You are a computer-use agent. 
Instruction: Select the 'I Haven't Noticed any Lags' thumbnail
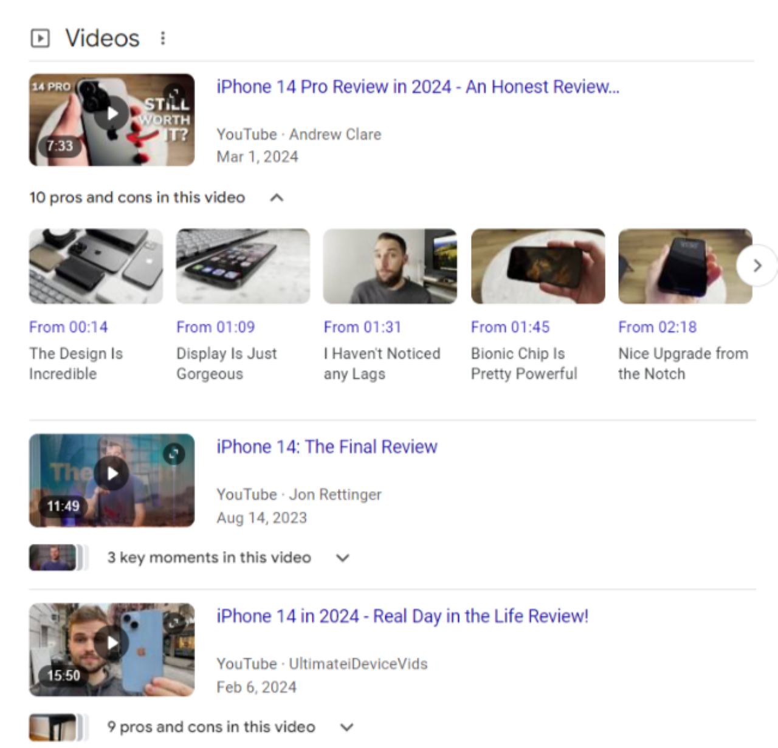point(390,266)
